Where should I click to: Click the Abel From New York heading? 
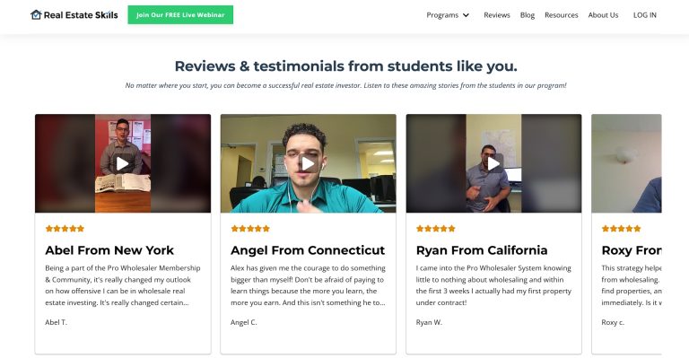[109, 250]
